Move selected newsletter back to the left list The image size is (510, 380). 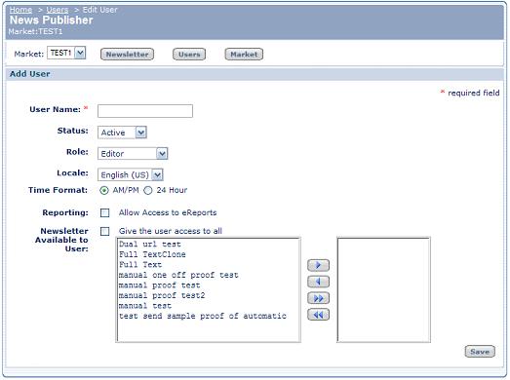coord(318,282)
